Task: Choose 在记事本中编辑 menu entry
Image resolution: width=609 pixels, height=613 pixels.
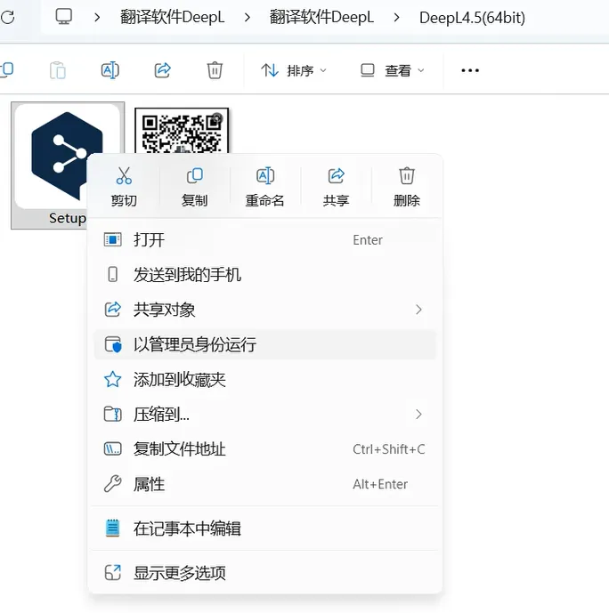Action: (265, 528)
